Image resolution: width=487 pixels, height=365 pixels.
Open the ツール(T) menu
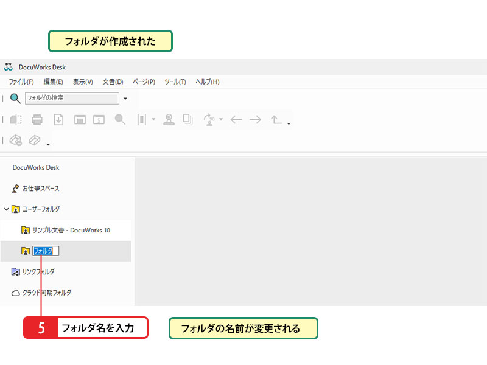click(x=175, y=82)
